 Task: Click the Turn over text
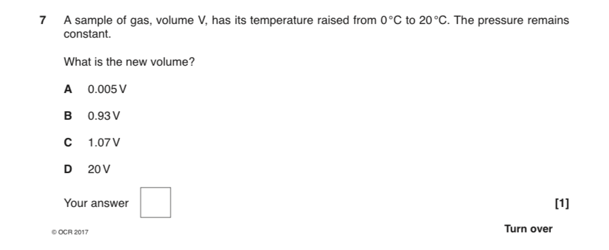[x=528, y=229]
